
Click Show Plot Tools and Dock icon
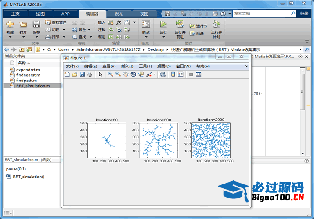(199, 74)
